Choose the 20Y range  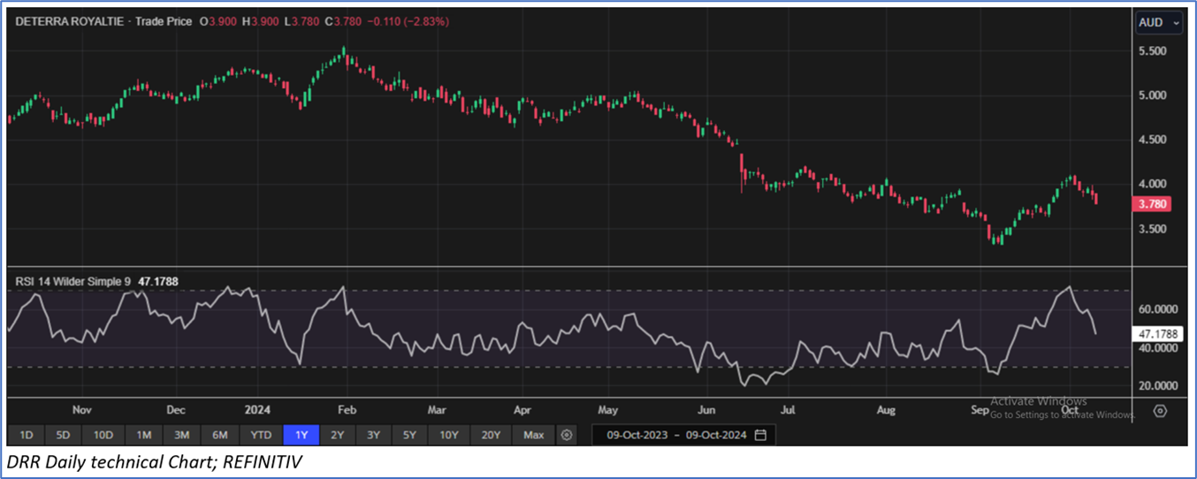[491, 435]
